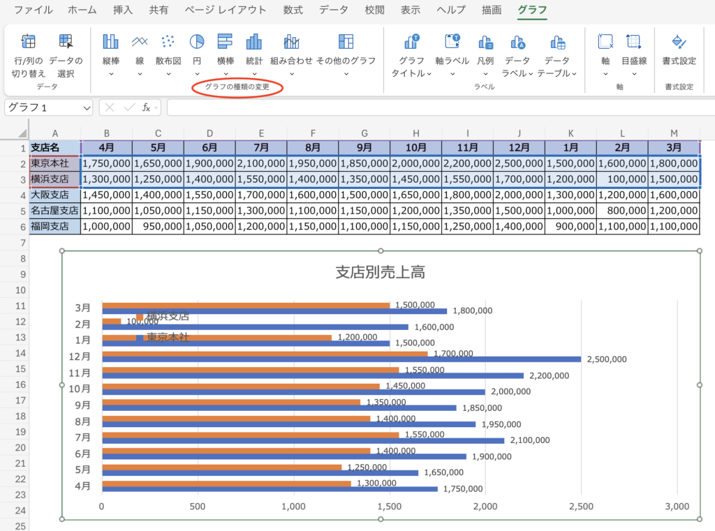Screen dimensions: 715x531
Task: Click the 行/列の切り替え icon
Action: (29, 42)
